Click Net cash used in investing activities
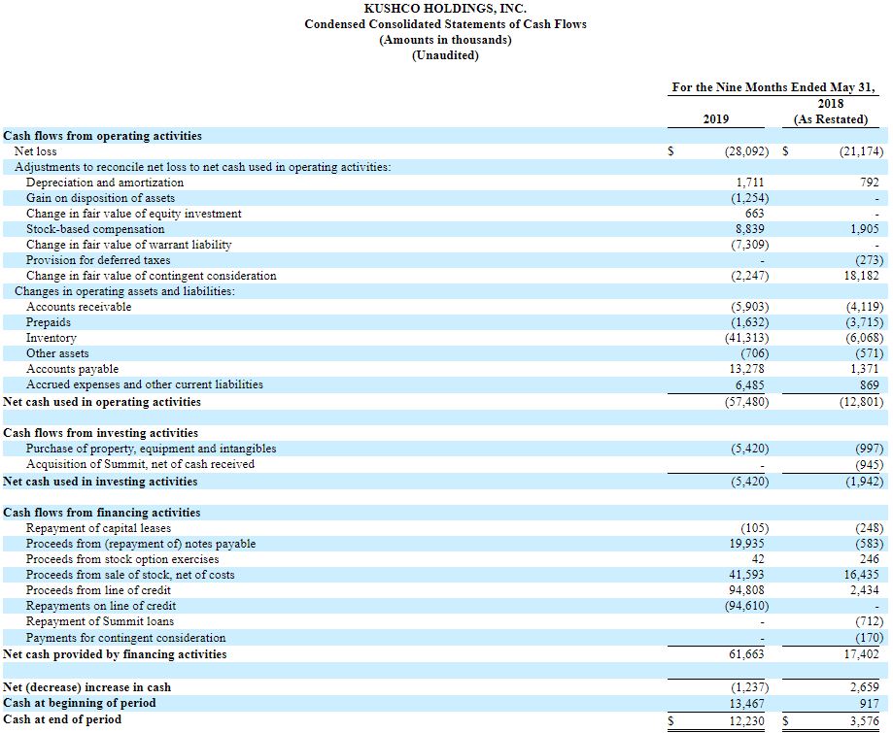 click(100, 481)
